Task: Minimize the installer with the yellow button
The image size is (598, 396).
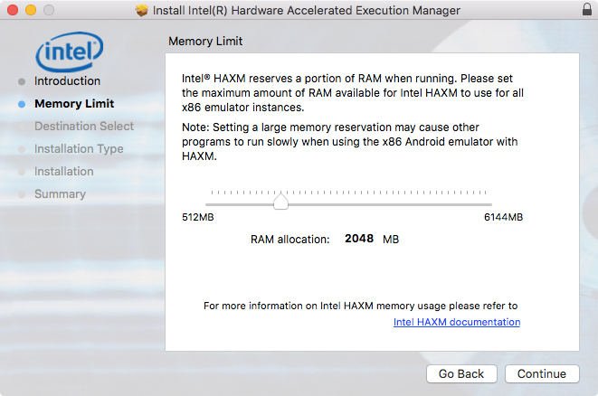Action: [x=31, y=10]
